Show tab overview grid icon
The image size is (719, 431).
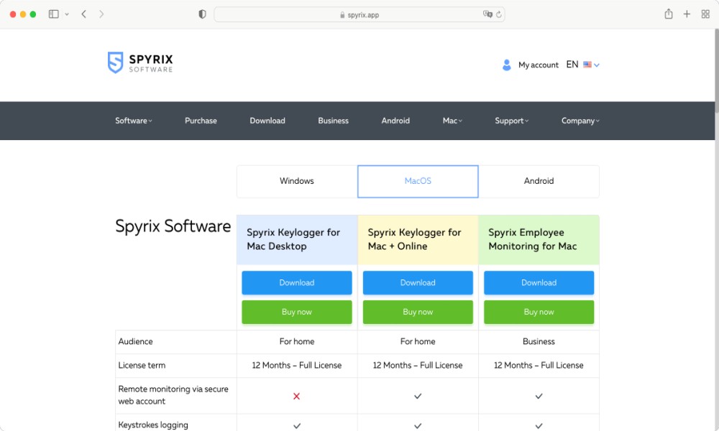[x=705, y=14]
